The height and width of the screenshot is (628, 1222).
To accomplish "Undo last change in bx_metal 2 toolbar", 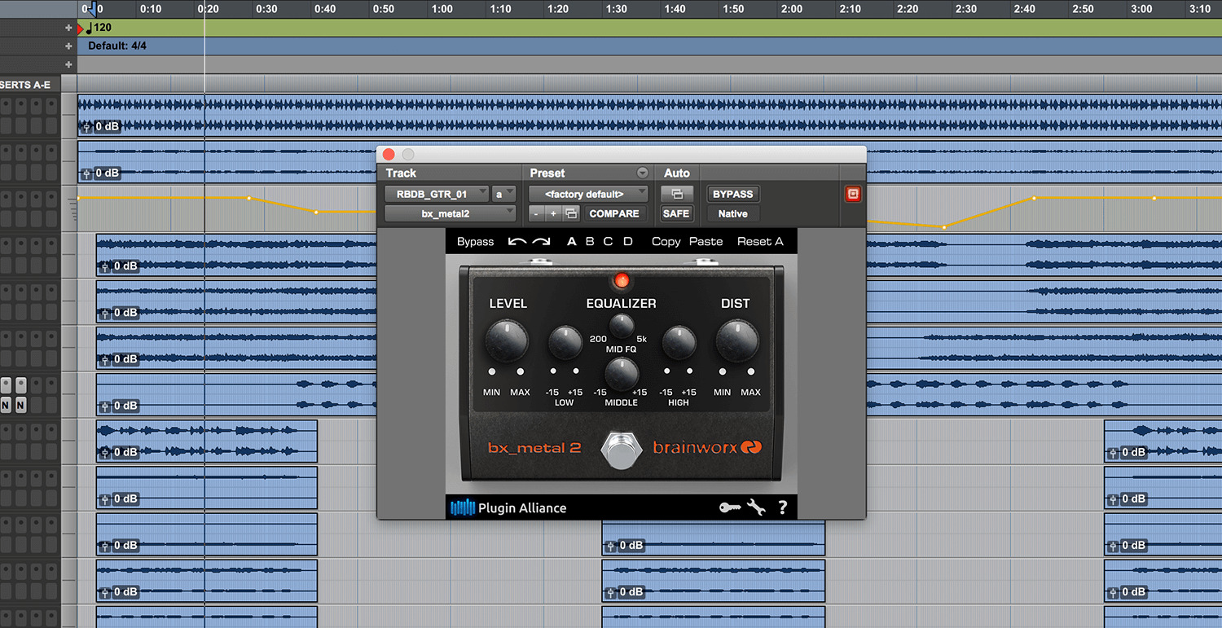I will tap(517, 241).
